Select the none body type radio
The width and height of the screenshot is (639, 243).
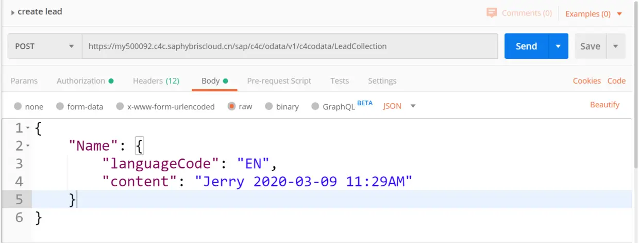point(18,107)
